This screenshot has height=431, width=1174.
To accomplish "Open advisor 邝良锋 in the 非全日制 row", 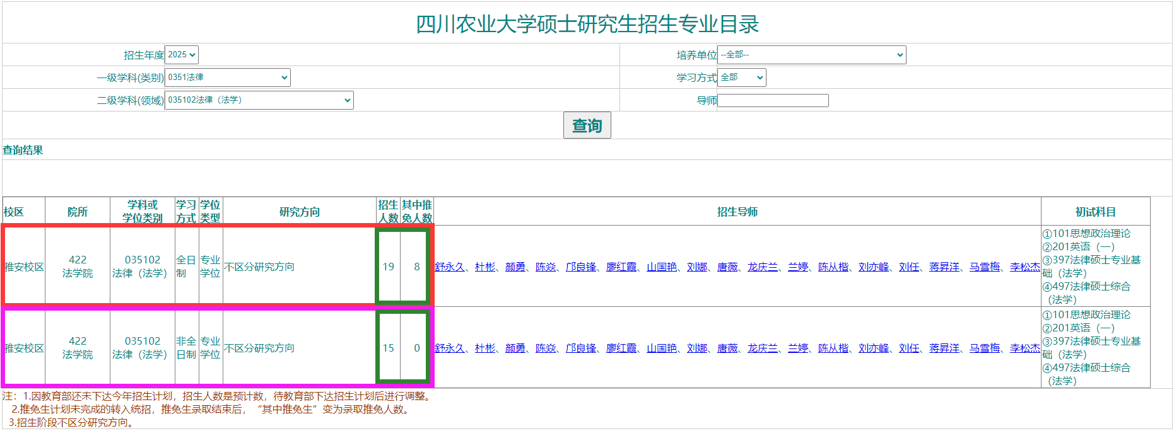I will tap(581, 348).
